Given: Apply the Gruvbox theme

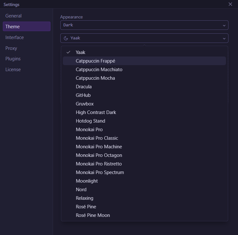Looking at the screenshot, I should tap(85, 104).
